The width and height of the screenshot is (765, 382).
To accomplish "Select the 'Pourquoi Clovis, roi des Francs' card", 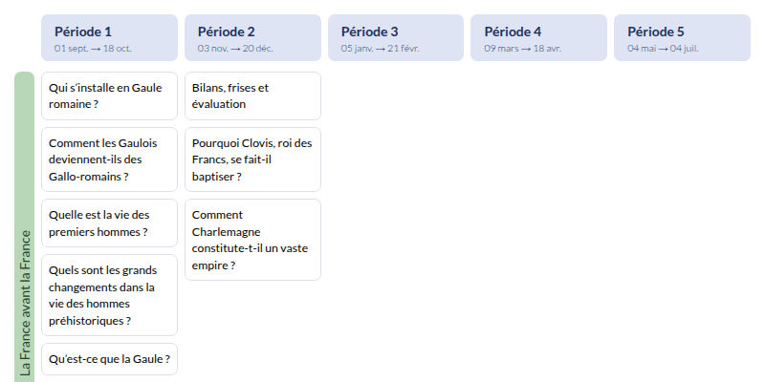I will tap(252, 159).
